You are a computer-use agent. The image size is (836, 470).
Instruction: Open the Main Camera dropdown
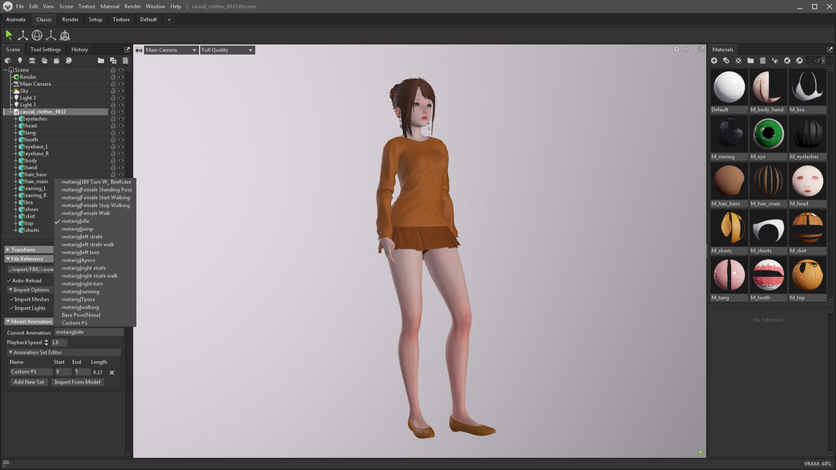[x=171, y=50]
